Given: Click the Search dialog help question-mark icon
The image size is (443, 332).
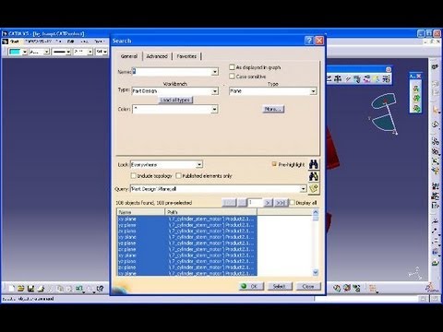Looking at the screenshot, I should click(309, 41).
